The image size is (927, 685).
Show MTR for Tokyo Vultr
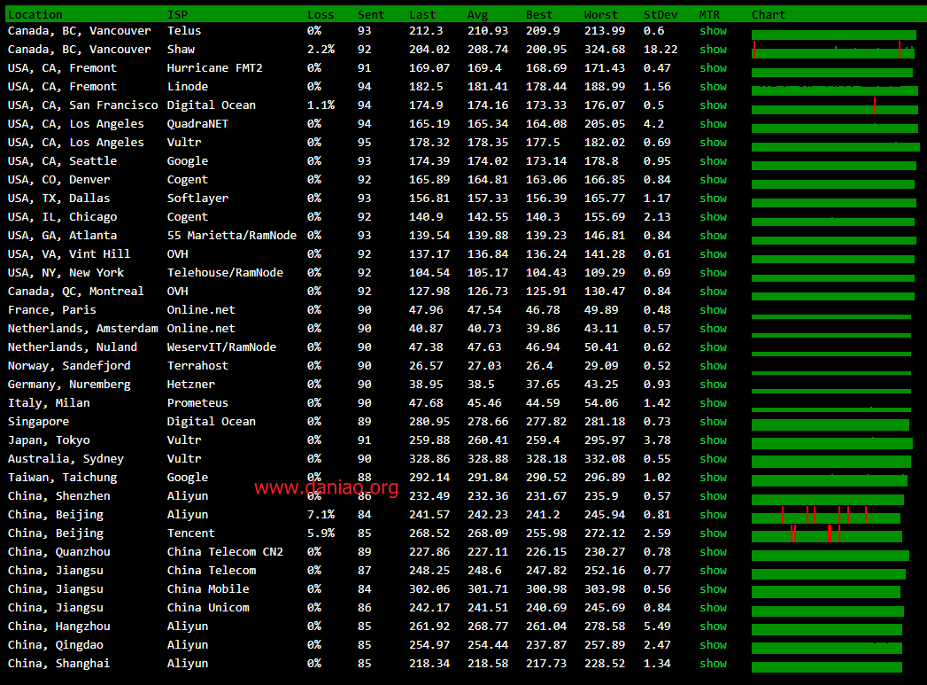tap(713, 440)
